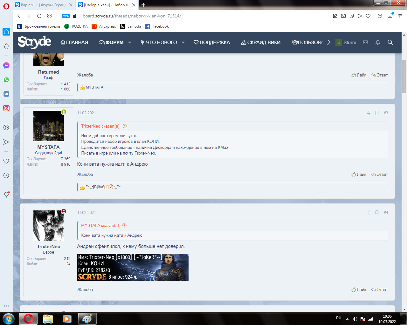Click the TrixterNeo signature banner image
Viewport: 407px width, 325px height.
coord(133,267)
